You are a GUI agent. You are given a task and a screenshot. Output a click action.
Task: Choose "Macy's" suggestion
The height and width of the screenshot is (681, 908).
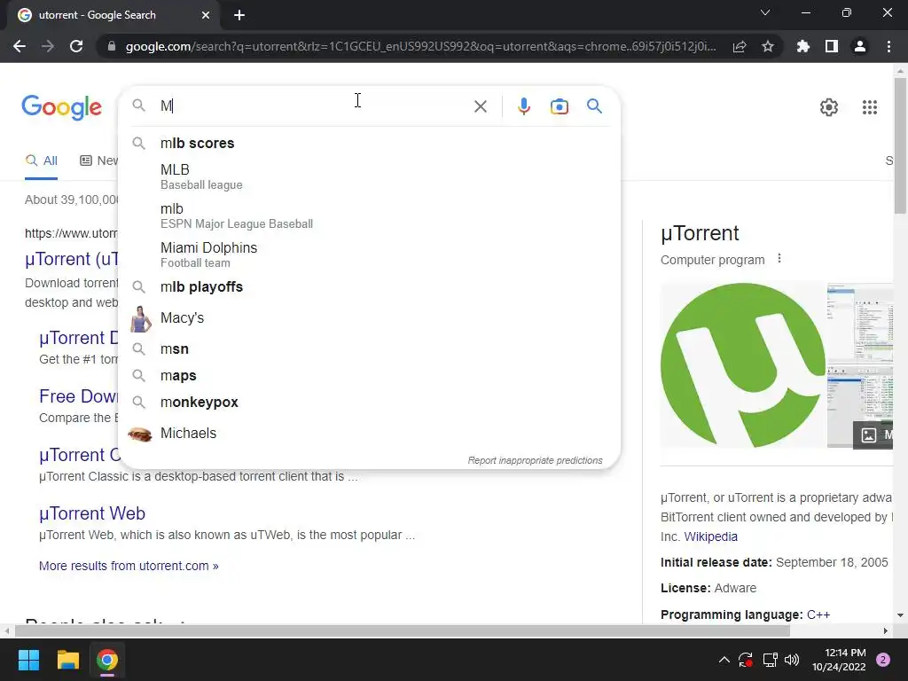[369, 318]
